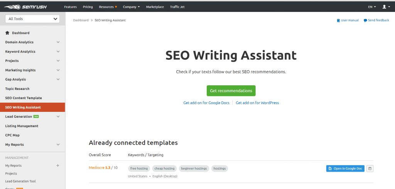The height and width of the screenshot is (189, 395).
Task: Click the Dashboard breadcrumb link
Action: 81,20
